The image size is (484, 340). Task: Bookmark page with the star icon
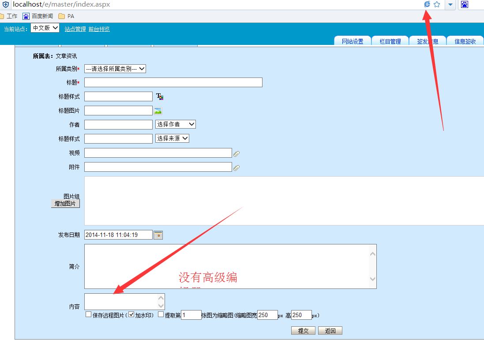point(437,4)
